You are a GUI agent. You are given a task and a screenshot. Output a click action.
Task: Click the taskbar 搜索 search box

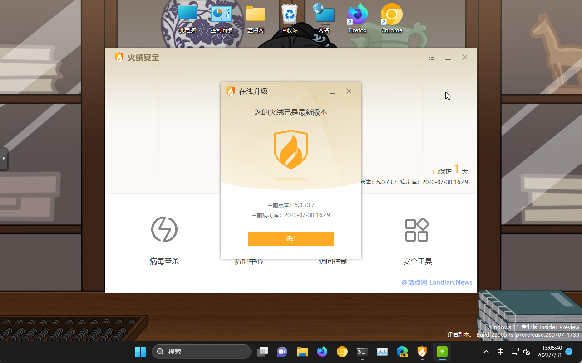point(202,352)
